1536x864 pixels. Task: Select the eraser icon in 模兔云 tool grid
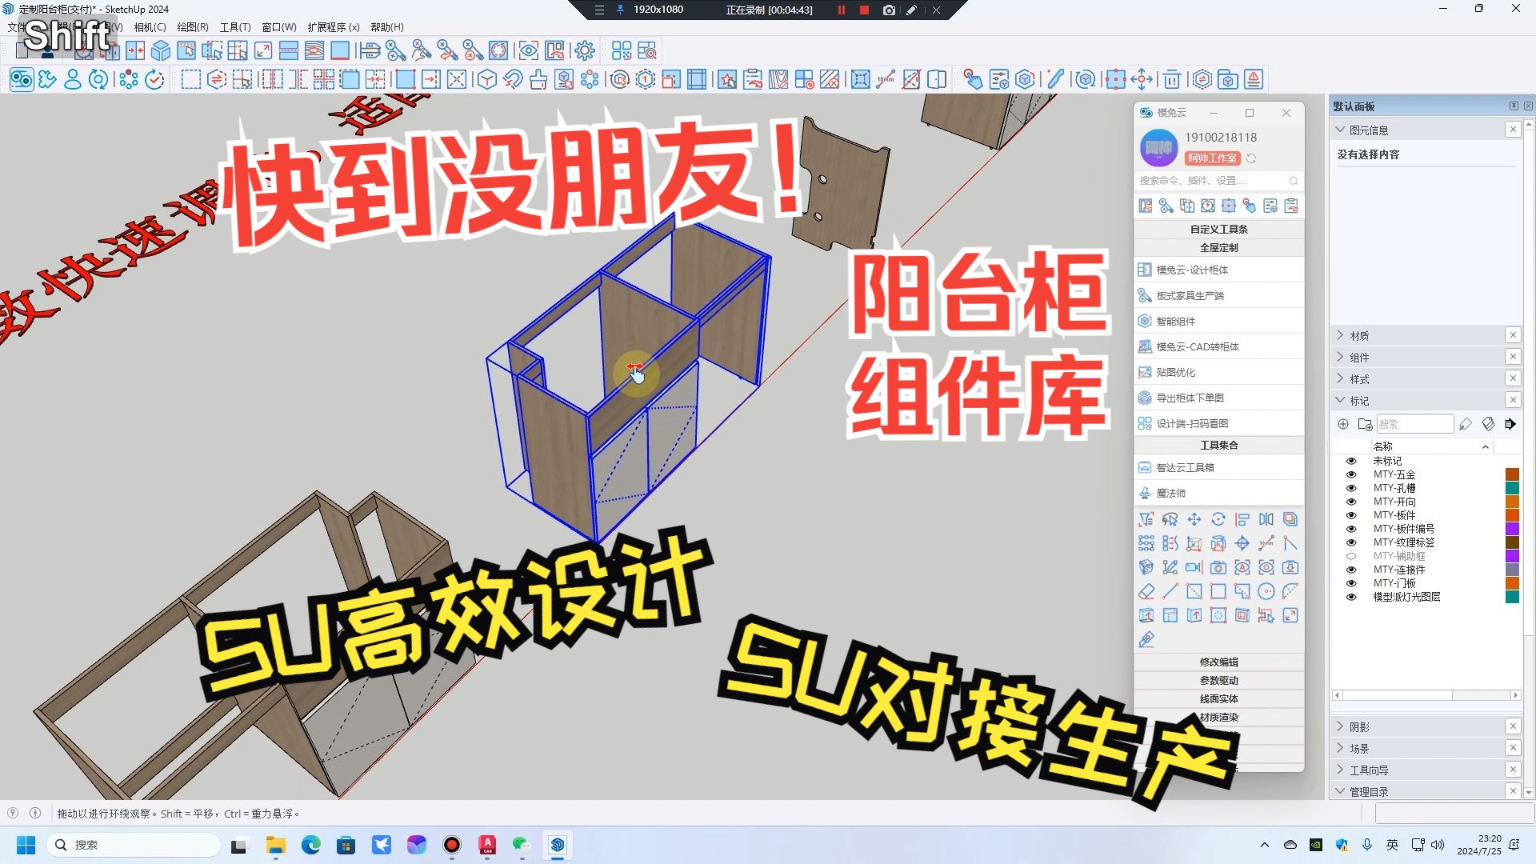point(1146,591)
